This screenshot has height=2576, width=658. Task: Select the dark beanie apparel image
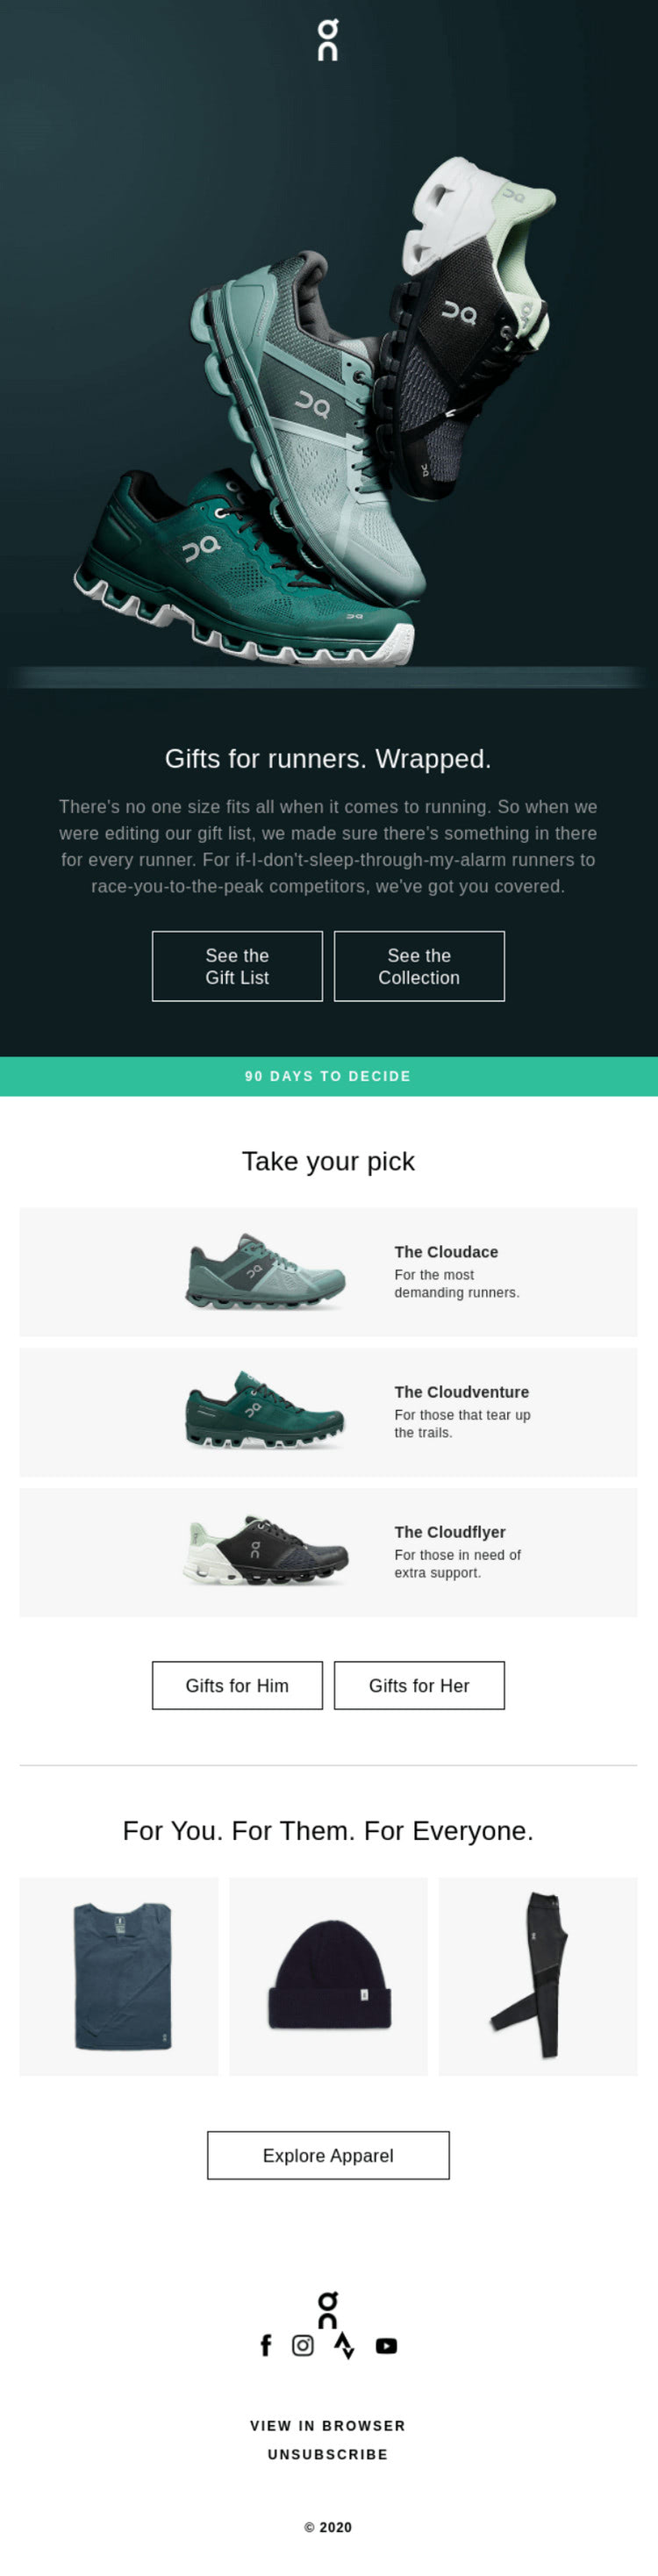(328, 1976)
